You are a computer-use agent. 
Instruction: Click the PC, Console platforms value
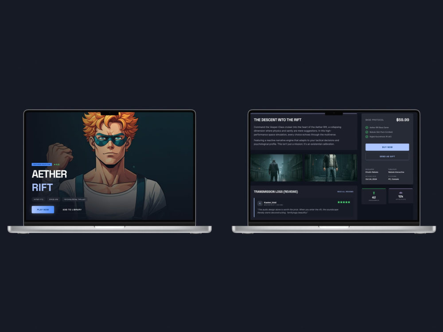coord(393,179)
